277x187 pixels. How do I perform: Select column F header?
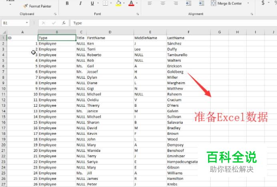pos(189,32)
